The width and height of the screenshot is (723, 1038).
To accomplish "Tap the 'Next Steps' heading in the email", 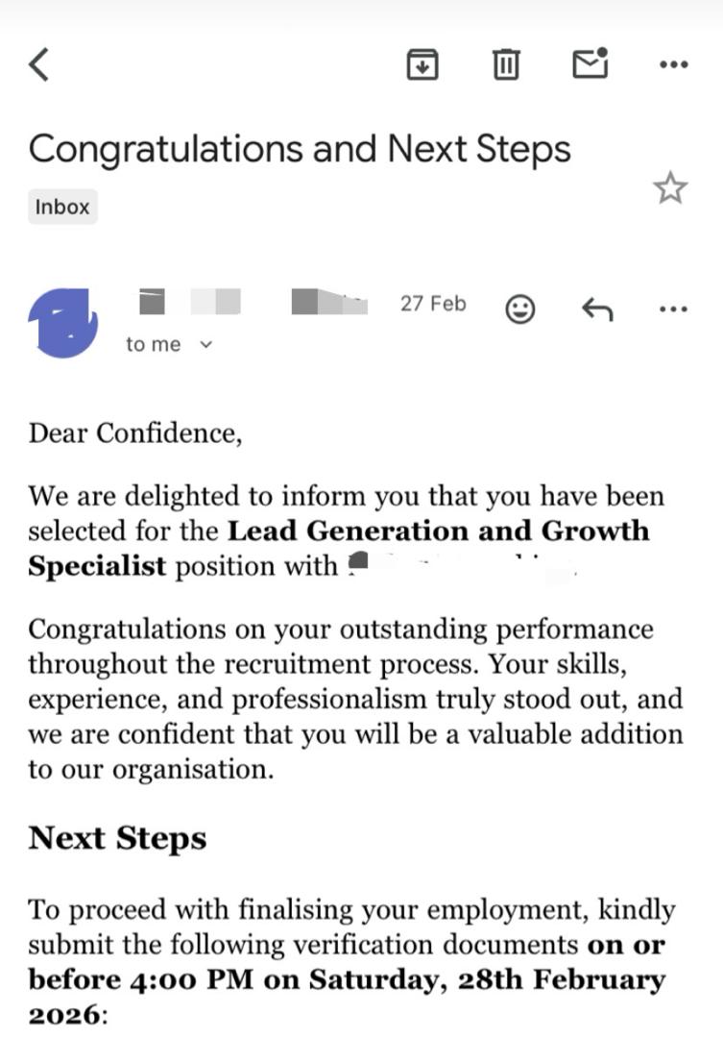I will 117,838.
